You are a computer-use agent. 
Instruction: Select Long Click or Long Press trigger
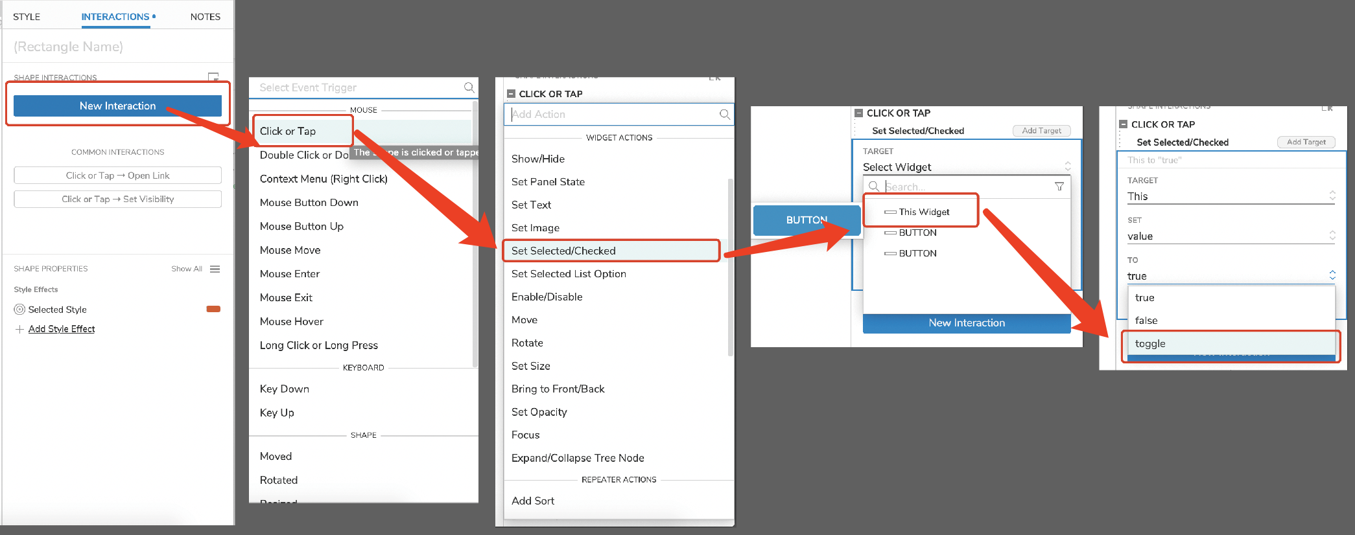(319, 345)
